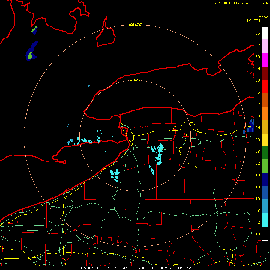Pick the dark orange legend swatch

(265, 100)
